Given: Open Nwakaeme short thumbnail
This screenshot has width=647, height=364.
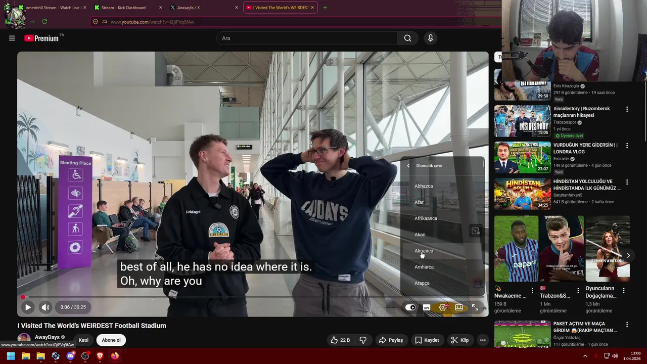Looking at the screenshot, I should coord(516,249).
